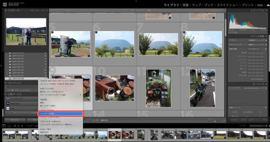Switch to the 現像 module tab

185,5
